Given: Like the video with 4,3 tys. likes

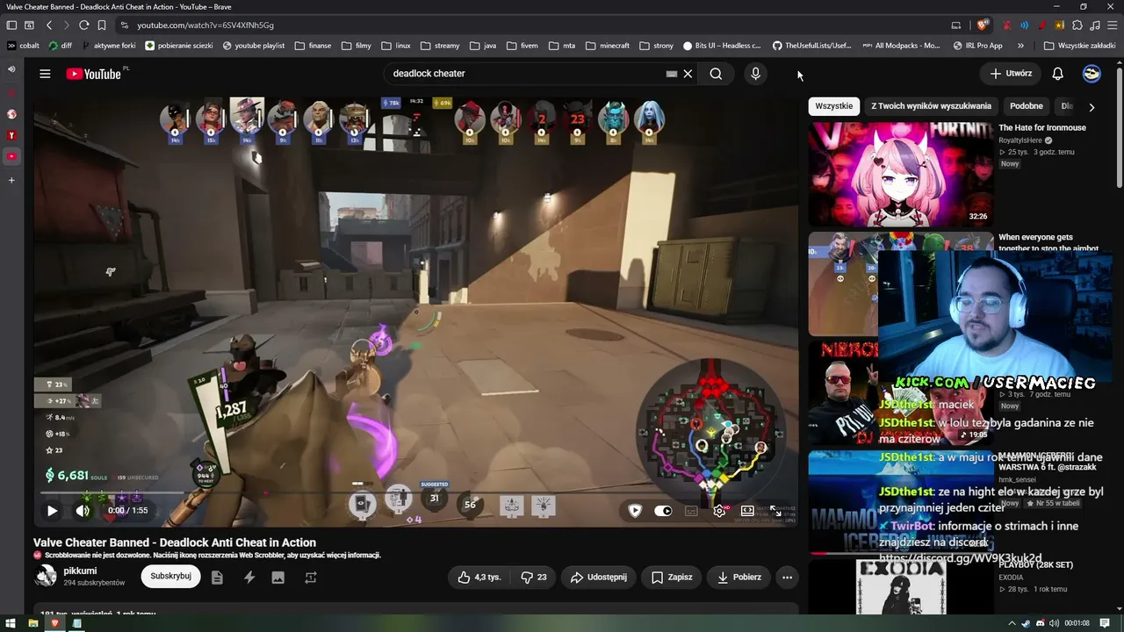Looking at the screenshot, I should pos(479,577).
